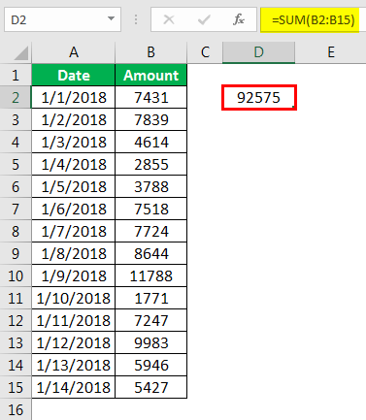Image resolution: width=366 pixels, height=420 pixels.
Task: Select row 5 header
Action: pos(16,164)
